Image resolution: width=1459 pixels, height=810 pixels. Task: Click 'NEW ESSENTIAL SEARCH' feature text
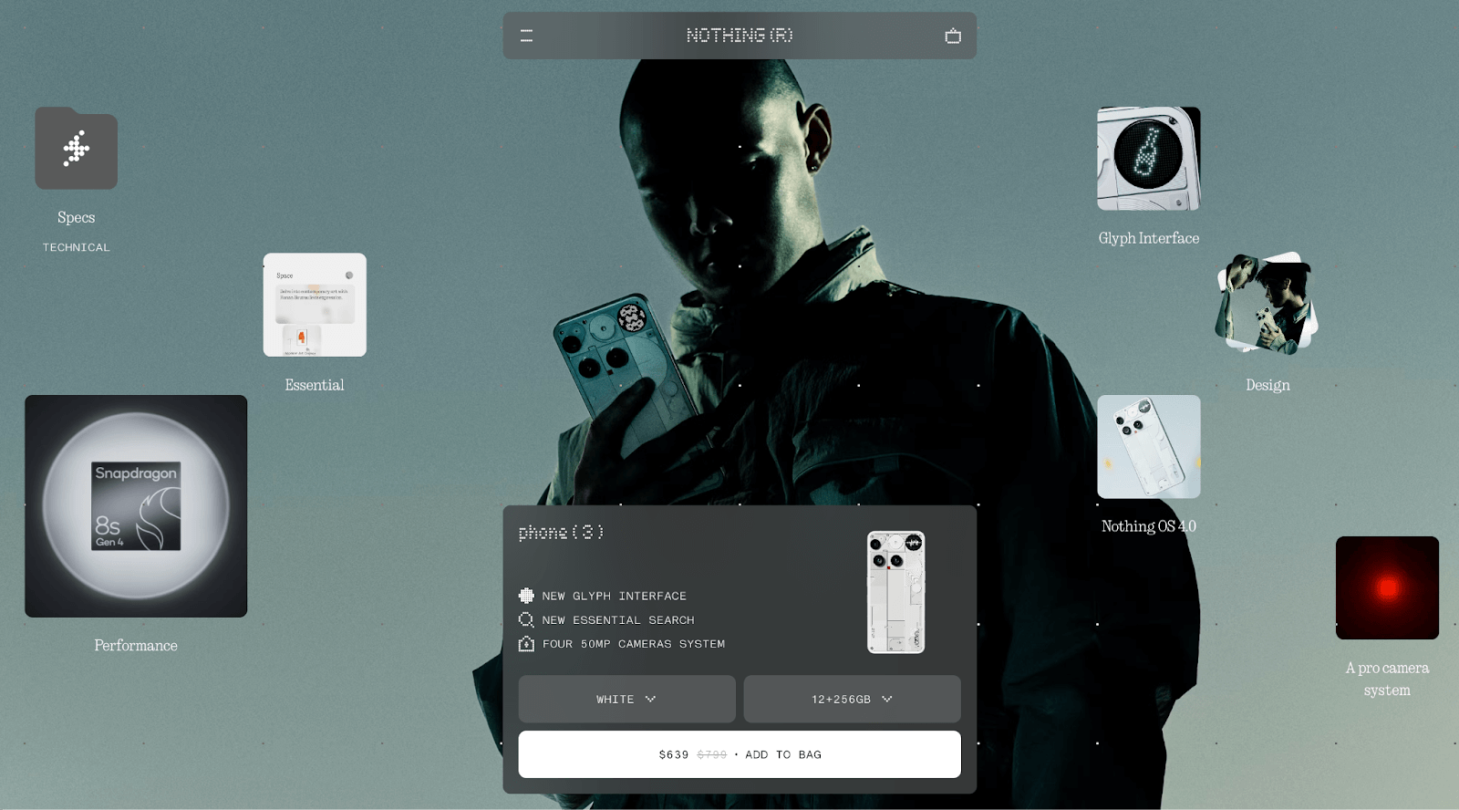point(618,620)
